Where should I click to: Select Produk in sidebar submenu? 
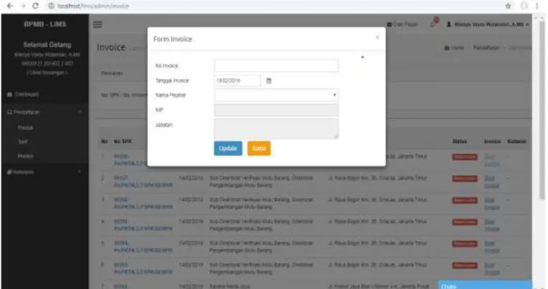26,128
